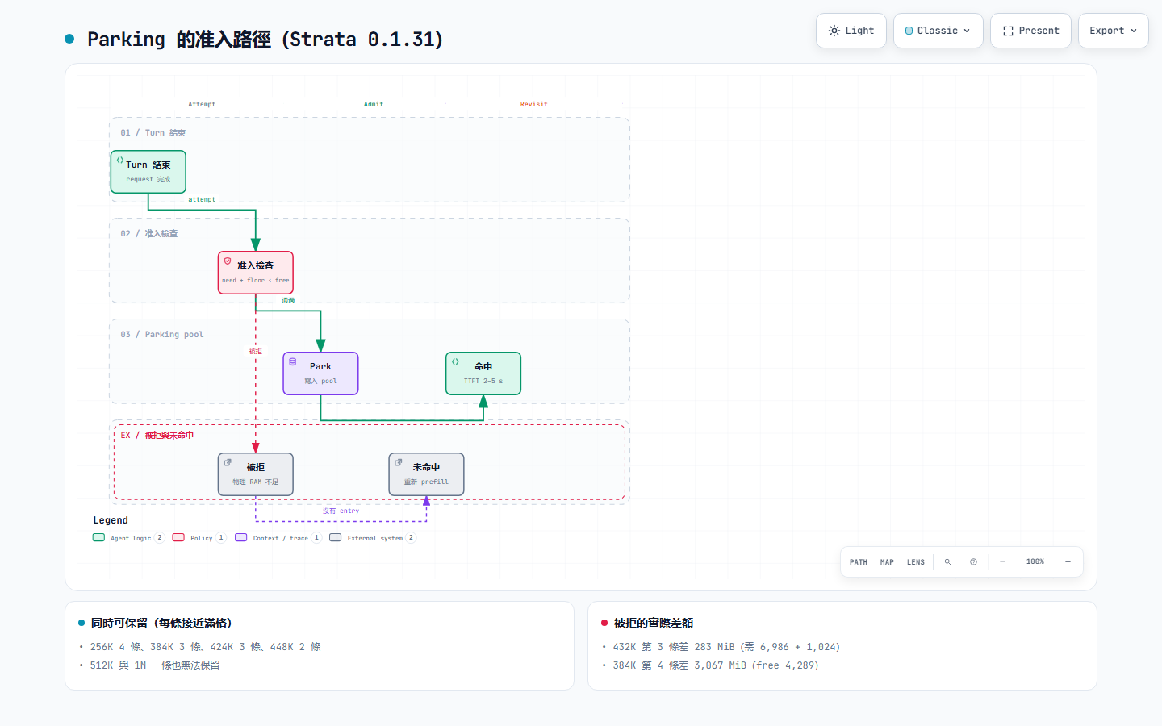Switch to the PATH view tab
The image size is (1162, 726).
point(859,562)
